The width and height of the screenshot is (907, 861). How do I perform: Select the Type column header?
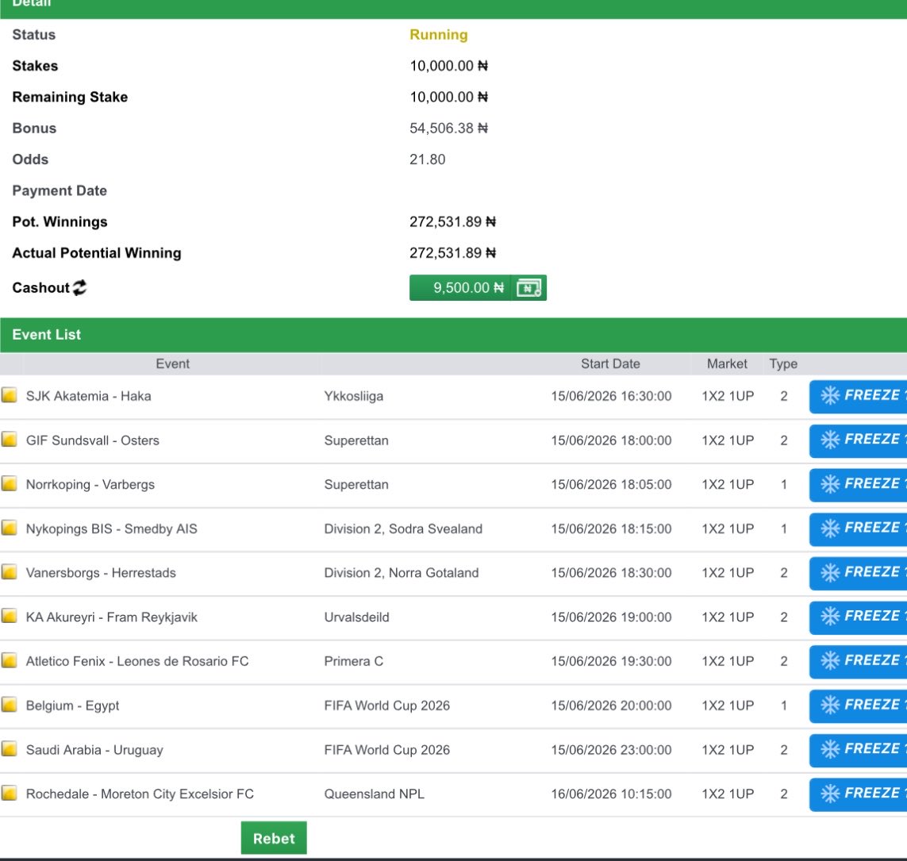tap(783, 364)
